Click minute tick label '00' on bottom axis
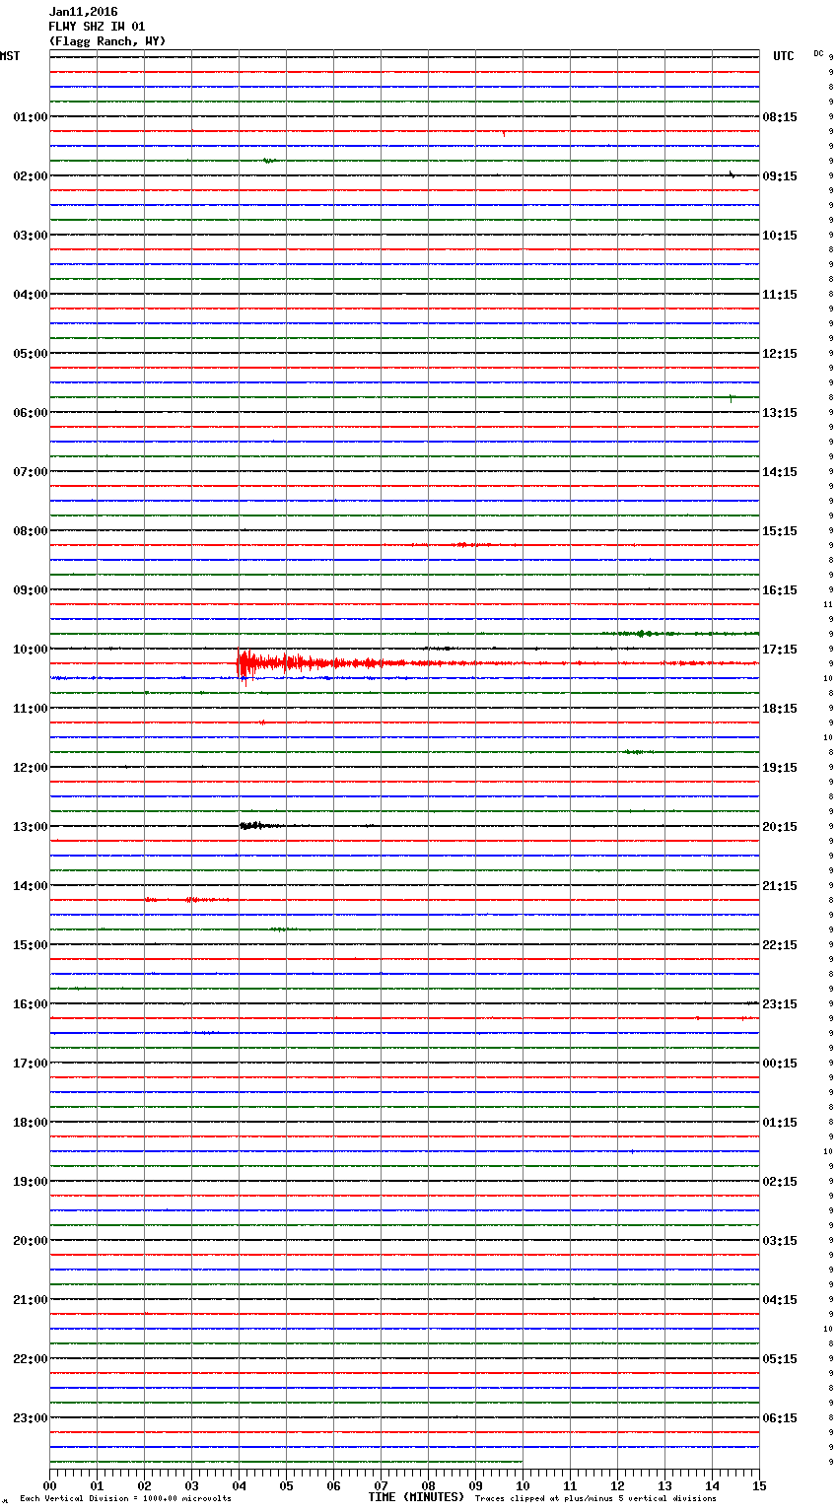 pos(49,1484)
